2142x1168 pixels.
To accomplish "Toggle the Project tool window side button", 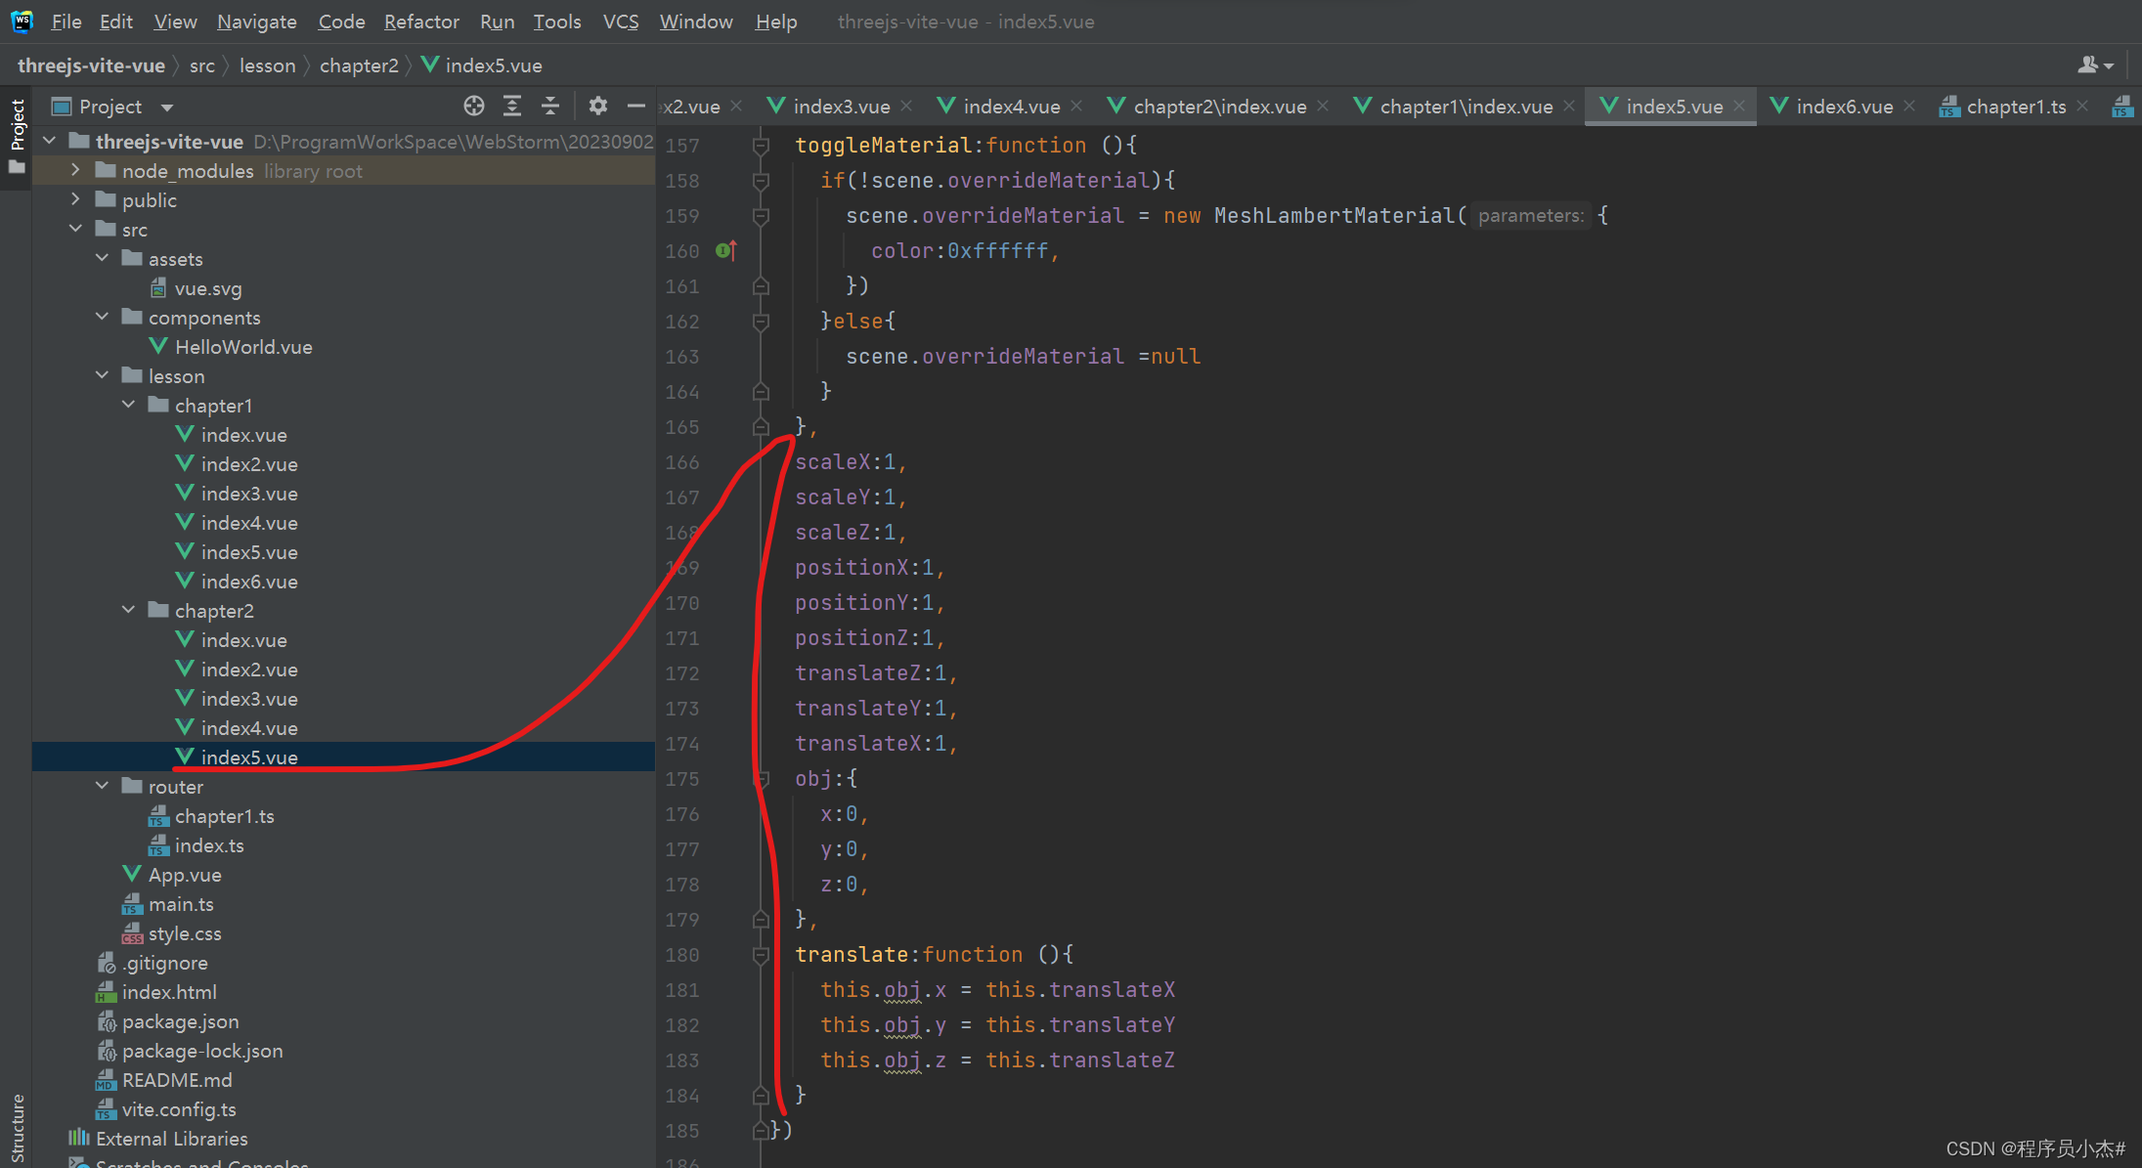I will 17,127.
